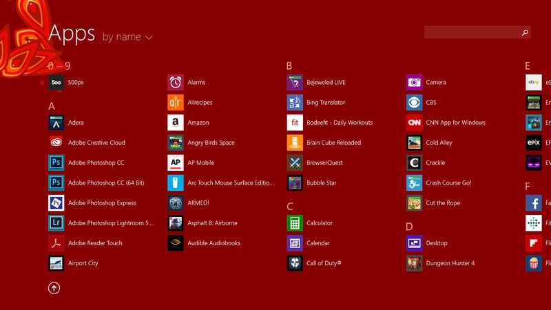Open Arc Touch Mouse Surface Edition icon
Screen dimensions: 551x310
click(176, 183)
